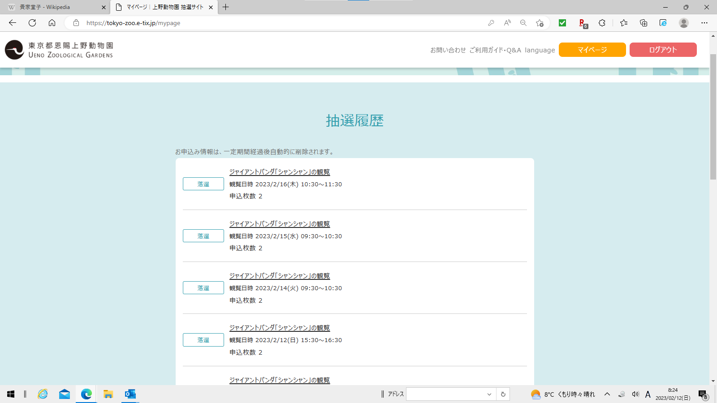Open the language selection link

(x=540, y=50)
